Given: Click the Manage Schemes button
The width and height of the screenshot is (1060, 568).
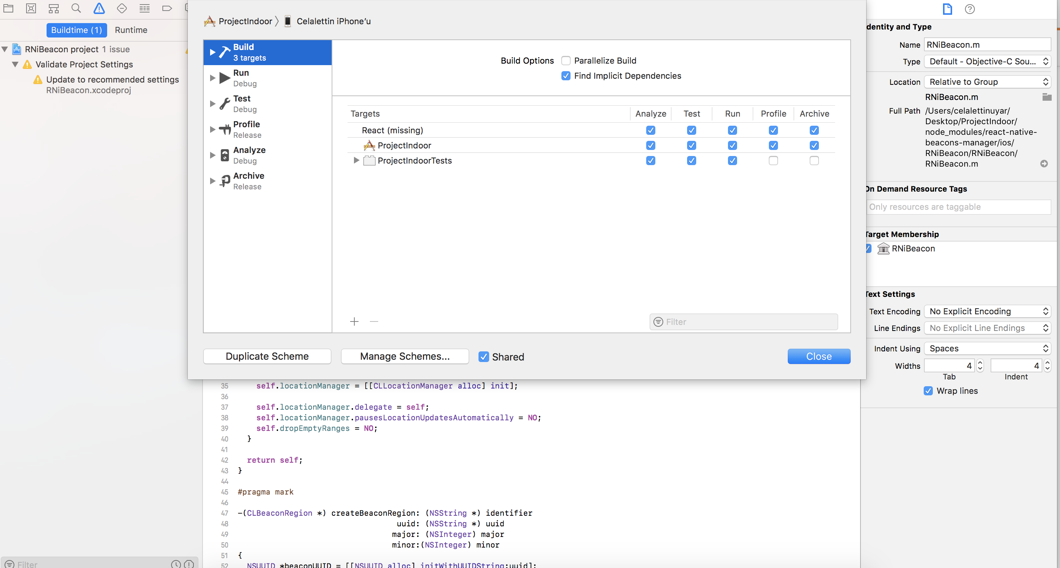Looking at the screenshot, I should (404, 356).
